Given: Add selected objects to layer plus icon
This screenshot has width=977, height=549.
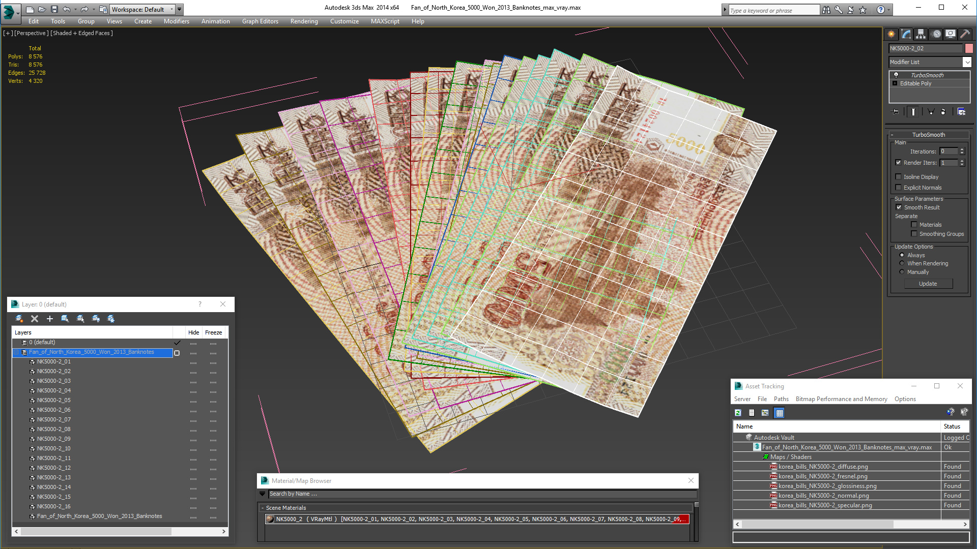Looking at the screenshot, I should pyautogui.click(x=50, y=319).
